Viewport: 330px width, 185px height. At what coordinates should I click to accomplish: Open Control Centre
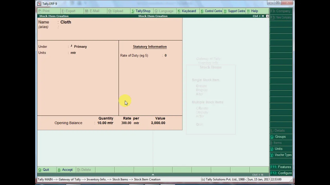coord(211,11)
